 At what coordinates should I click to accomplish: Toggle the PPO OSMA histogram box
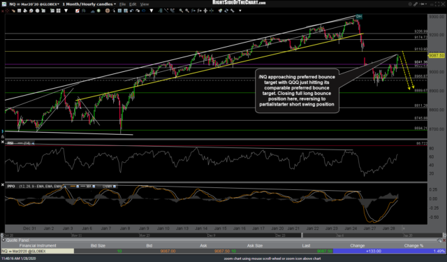tap(115, 186)
